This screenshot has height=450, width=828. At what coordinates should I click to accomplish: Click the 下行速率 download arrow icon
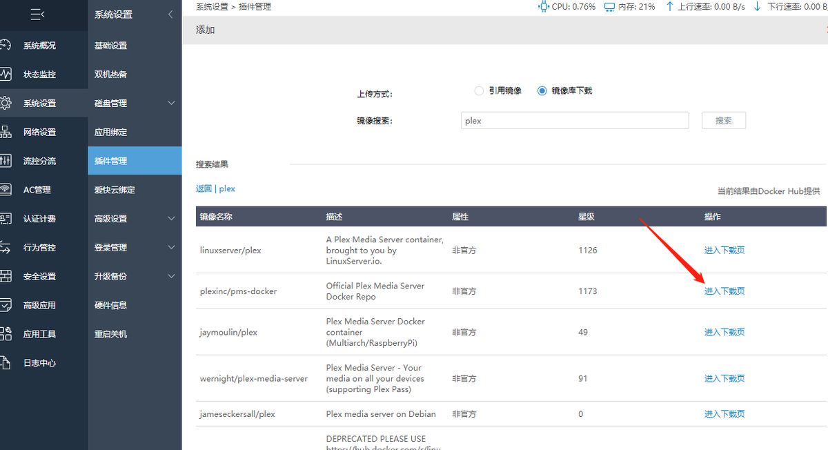757,6
